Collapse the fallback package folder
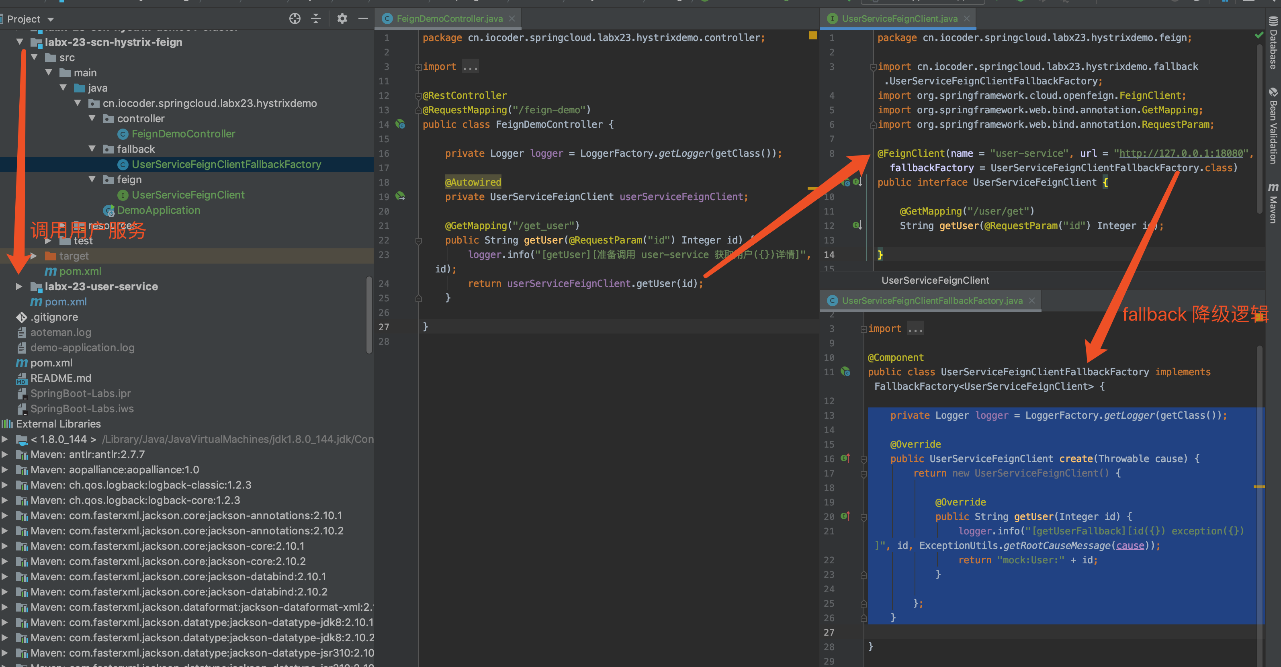 coord(92,149)
